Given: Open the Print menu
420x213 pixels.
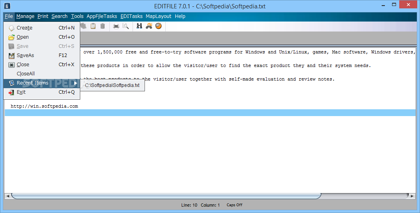Looking at the screenshot, I should (x=43, y=16).
